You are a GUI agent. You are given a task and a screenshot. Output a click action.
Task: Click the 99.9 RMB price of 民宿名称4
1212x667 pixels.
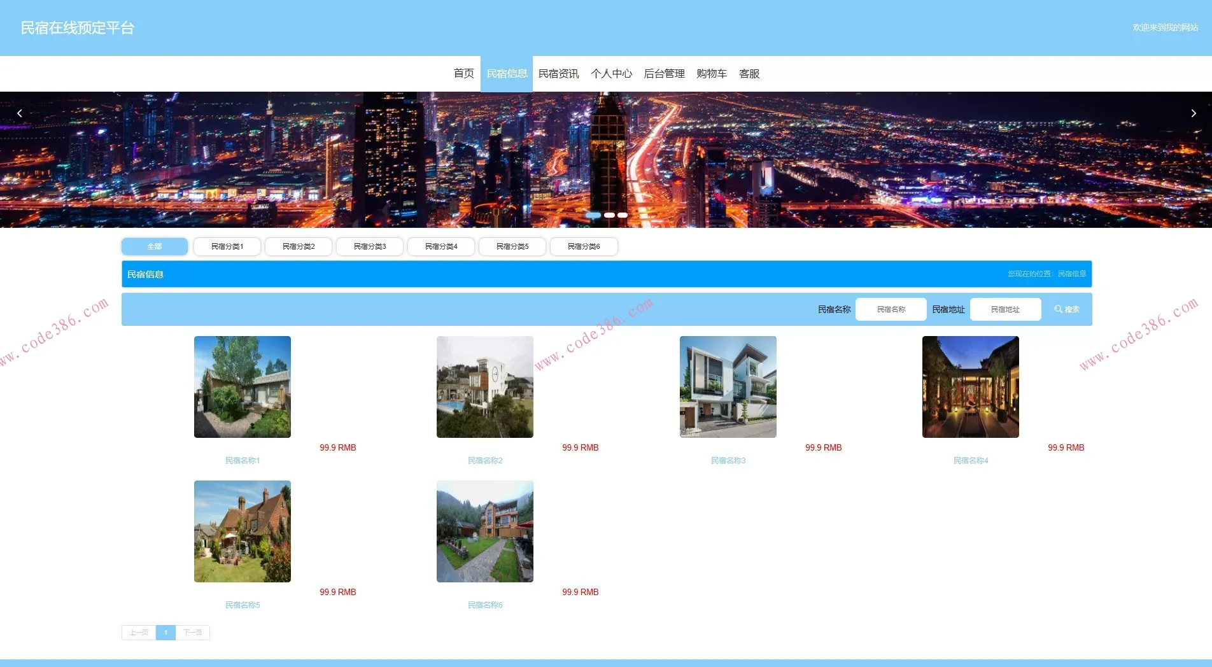pos(1066,448)
